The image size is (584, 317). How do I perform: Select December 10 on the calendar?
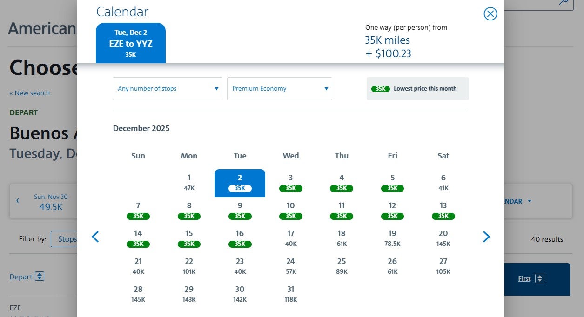[290, 211]
